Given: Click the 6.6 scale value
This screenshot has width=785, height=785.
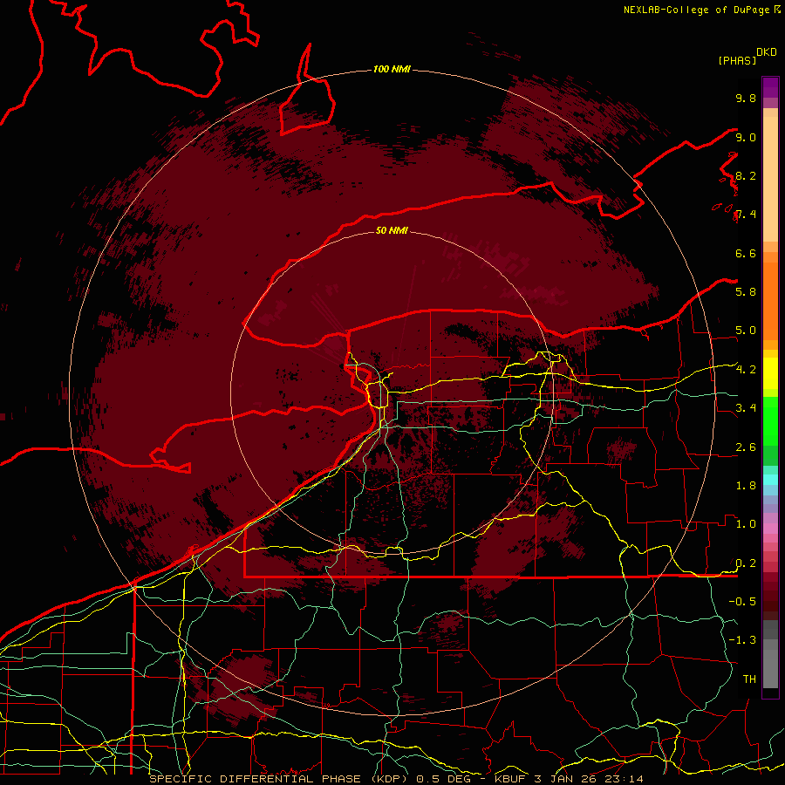Looking at the screenshot, I should (x=746, y=253).
